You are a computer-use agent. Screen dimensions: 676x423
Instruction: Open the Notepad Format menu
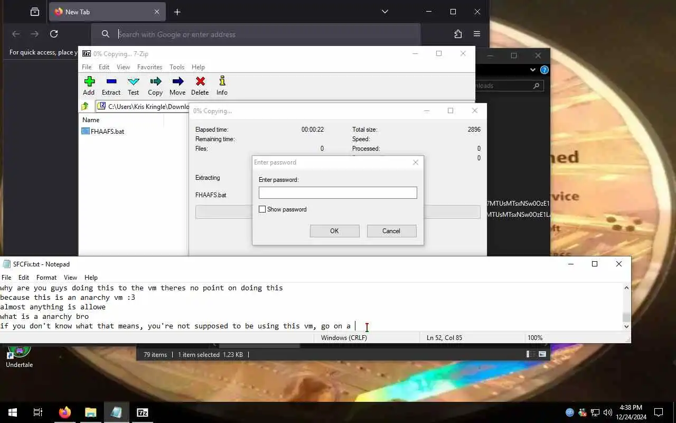point(46,277)
